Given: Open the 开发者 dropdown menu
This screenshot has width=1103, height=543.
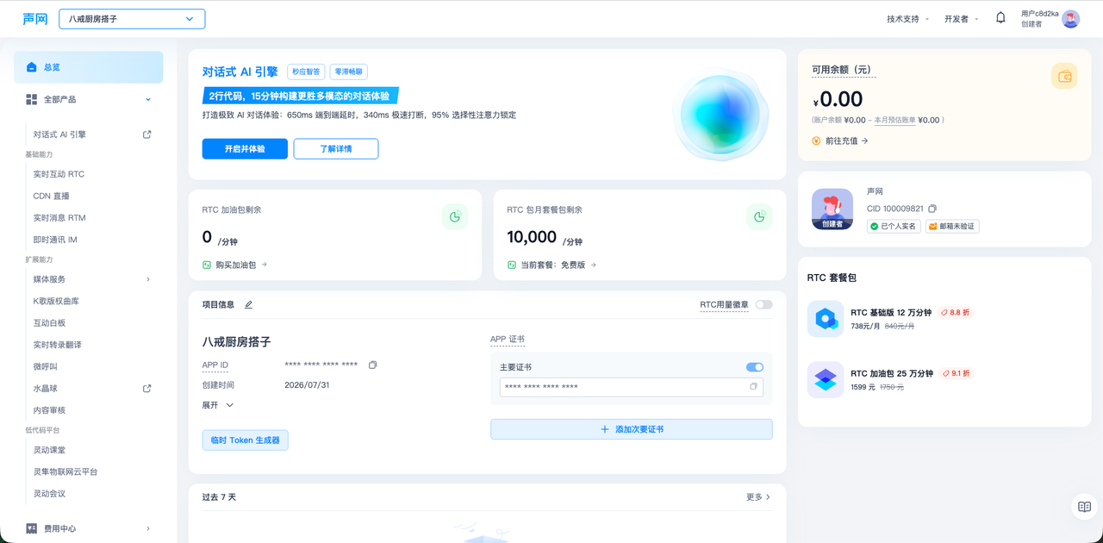Looking at the screenshot, I should point(961,19).
